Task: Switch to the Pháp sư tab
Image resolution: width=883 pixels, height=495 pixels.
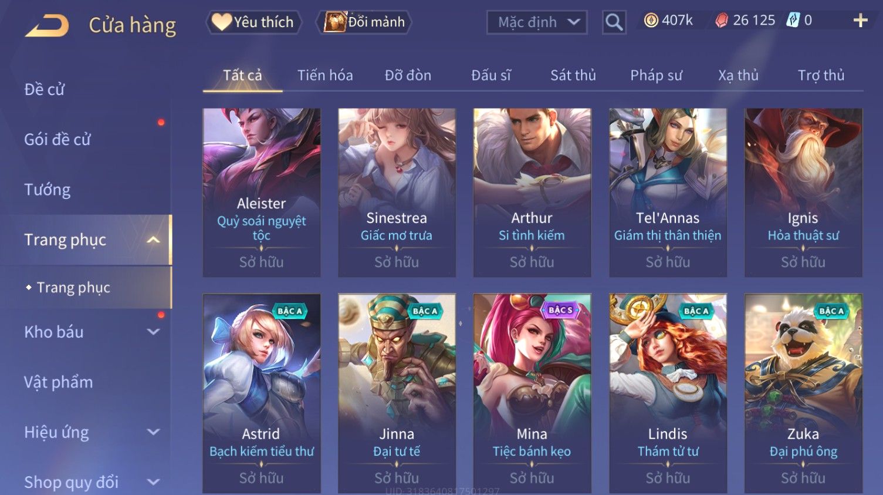Action: [656, 75]
